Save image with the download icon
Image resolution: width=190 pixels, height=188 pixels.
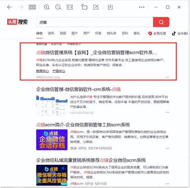(110, 7)
